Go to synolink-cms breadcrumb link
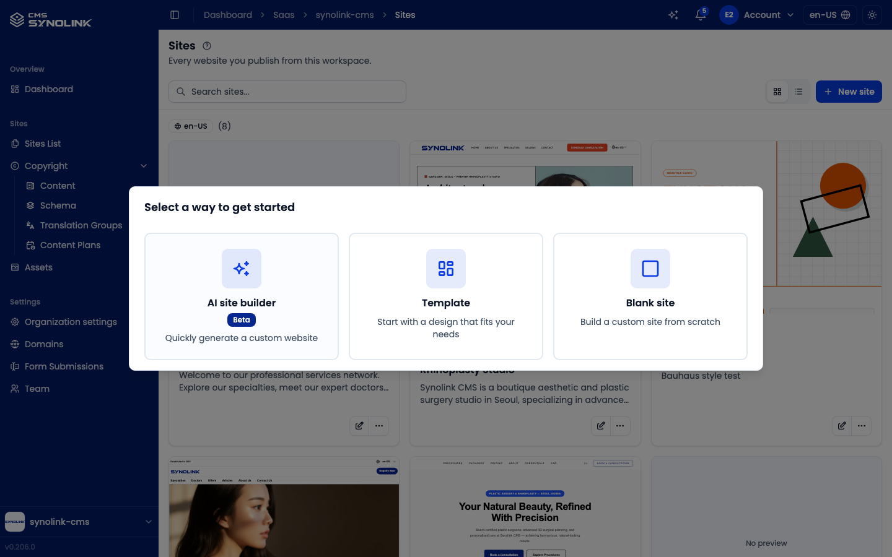 [344, 15]
